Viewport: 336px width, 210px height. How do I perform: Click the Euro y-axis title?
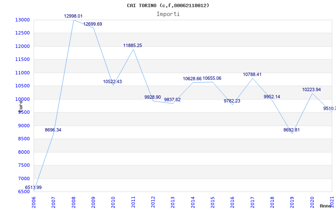point(21,106)
